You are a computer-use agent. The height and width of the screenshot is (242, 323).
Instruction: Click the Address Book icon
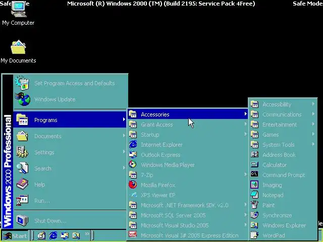pos(254,154)
